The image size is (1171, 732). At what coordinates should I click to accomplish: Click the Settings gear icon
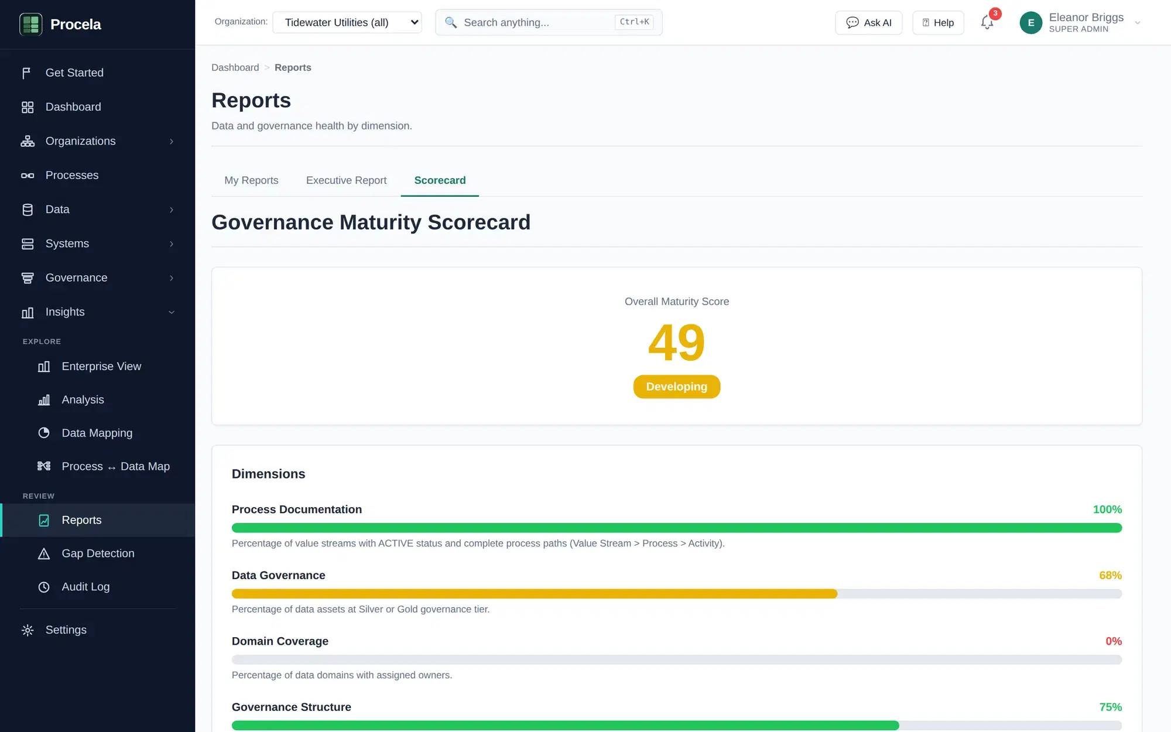[27, 630]
